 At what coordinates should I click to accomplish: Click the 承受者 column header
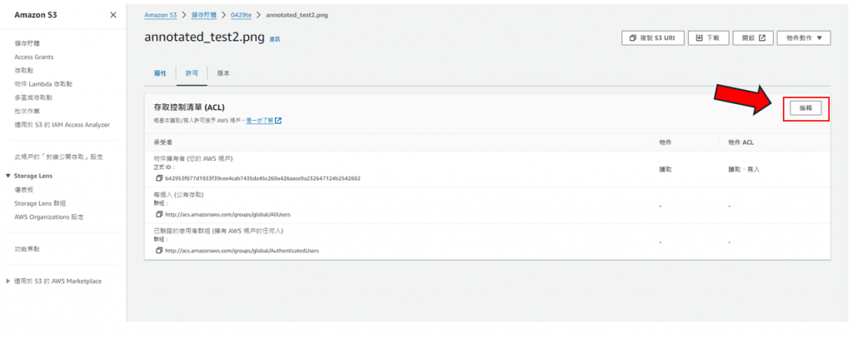click(x=163, y=142)
